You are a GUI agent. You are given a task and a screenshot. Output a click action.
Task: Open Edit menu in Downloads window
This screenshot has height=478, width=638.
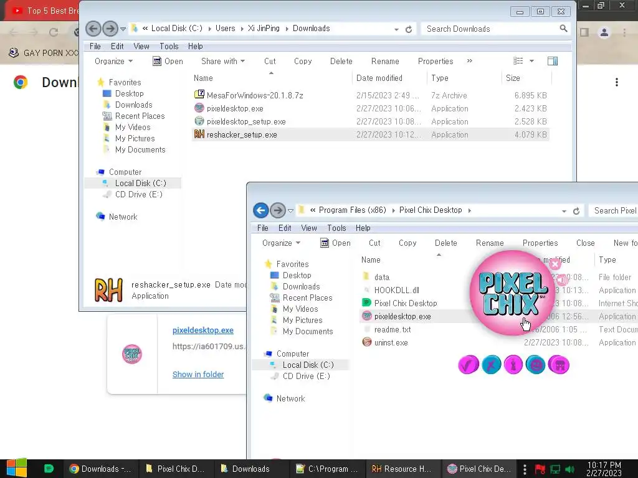117,46
